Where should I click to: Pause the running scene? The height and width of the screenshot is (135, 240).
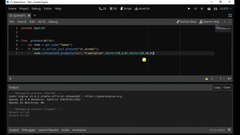point(195,9)
